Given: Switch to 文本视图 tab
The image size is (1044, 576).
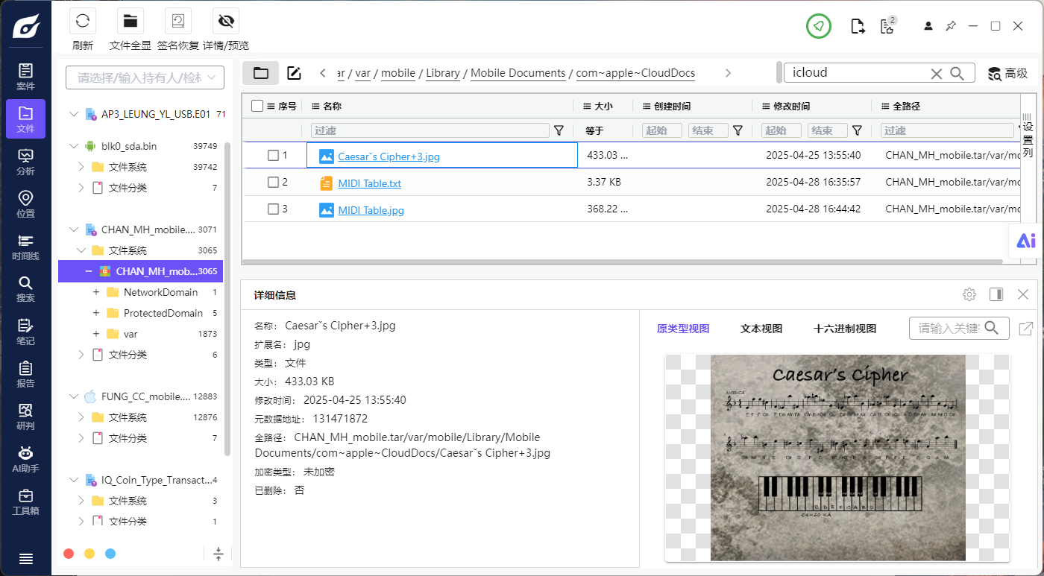Looking at the screenshot, I should [x=761, y=329].
